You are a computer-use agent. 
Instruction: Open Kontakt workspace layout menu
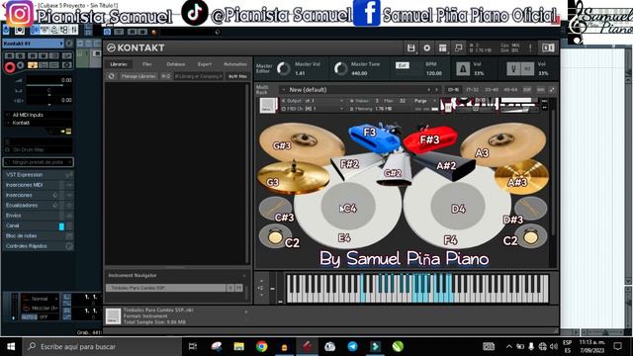[x=442, y=48]
